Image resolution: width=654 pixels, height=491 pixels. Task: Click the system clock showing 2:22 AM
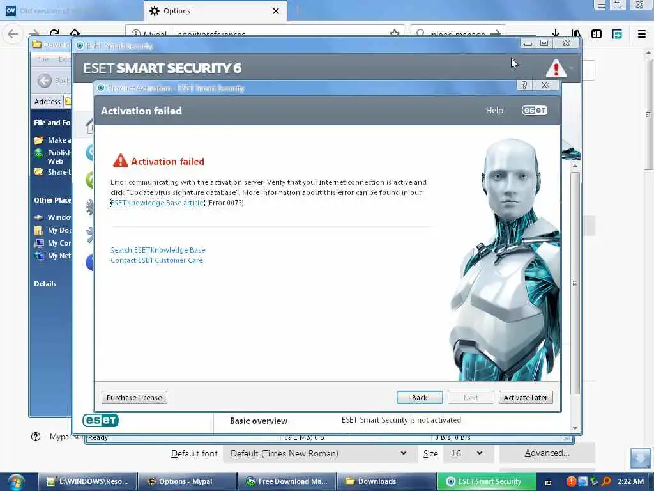point(630,481)
